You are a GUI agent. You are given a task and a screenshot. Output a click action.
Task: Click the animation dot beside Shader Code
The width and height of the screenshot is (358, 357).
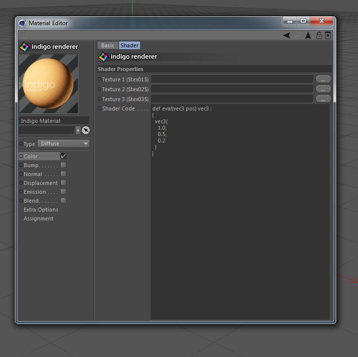pyautogui.click(x=100, y=108)
